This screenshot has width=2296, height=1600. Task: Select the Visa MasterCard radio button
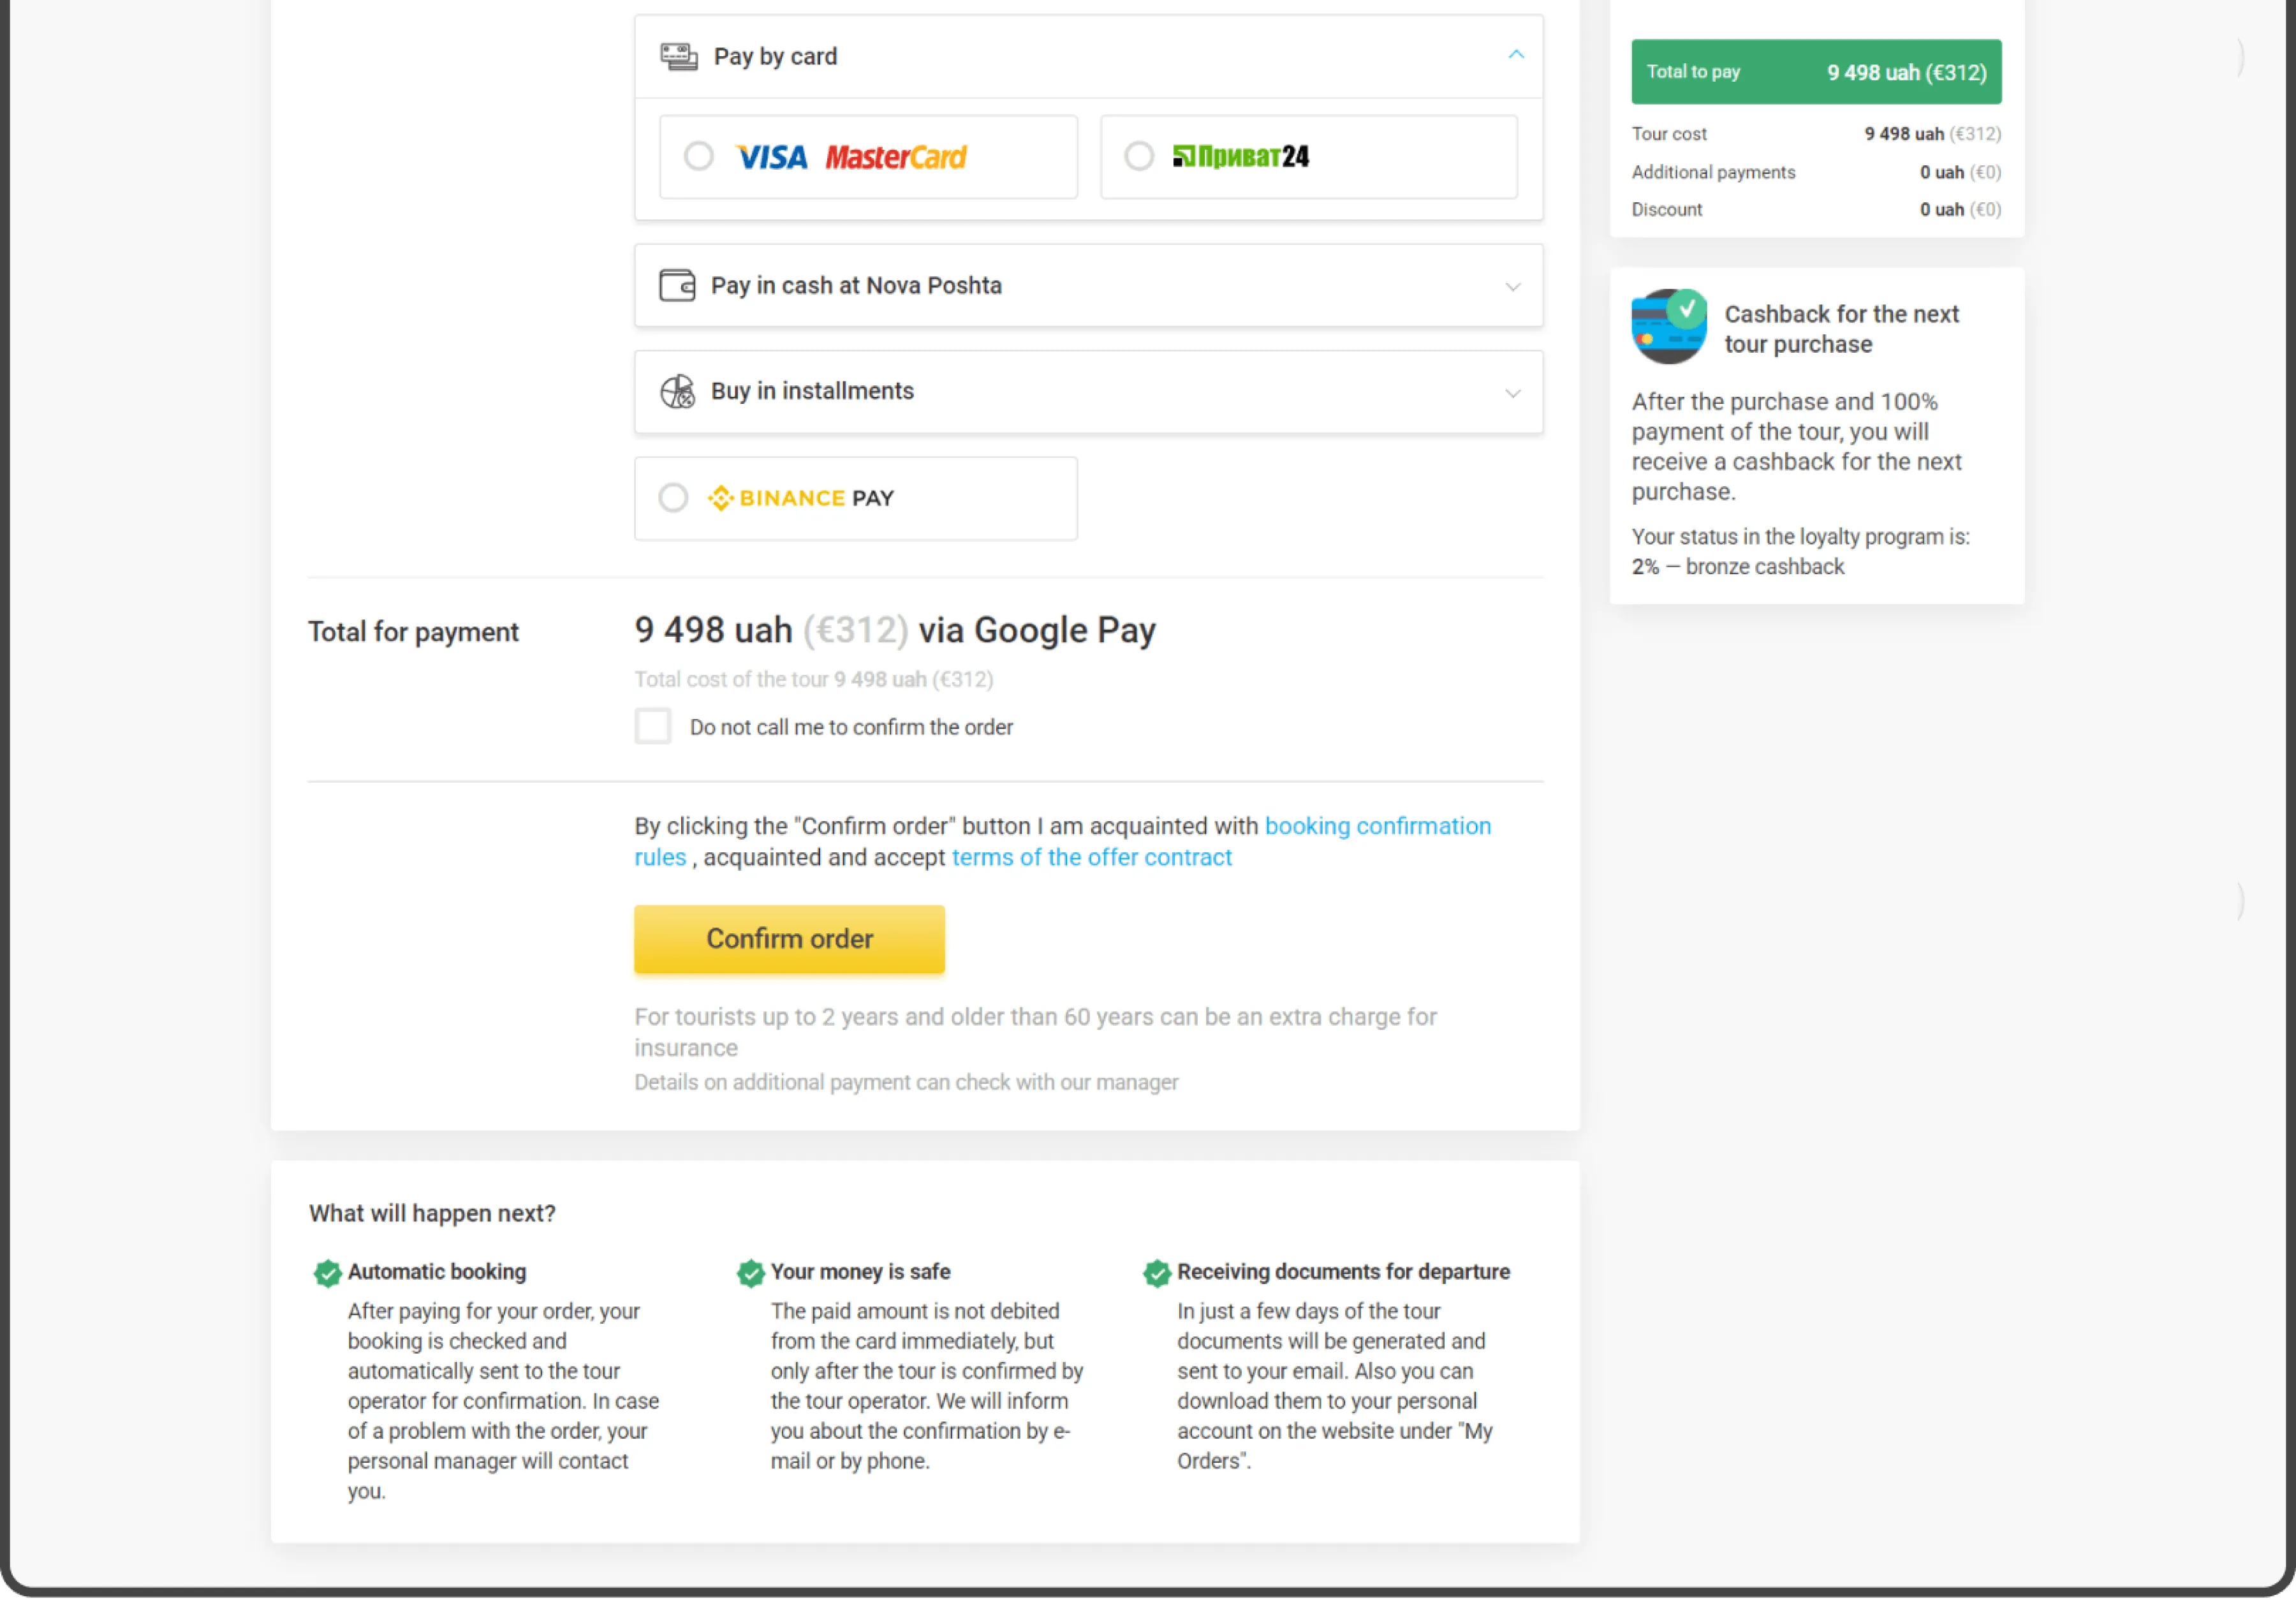699,157
